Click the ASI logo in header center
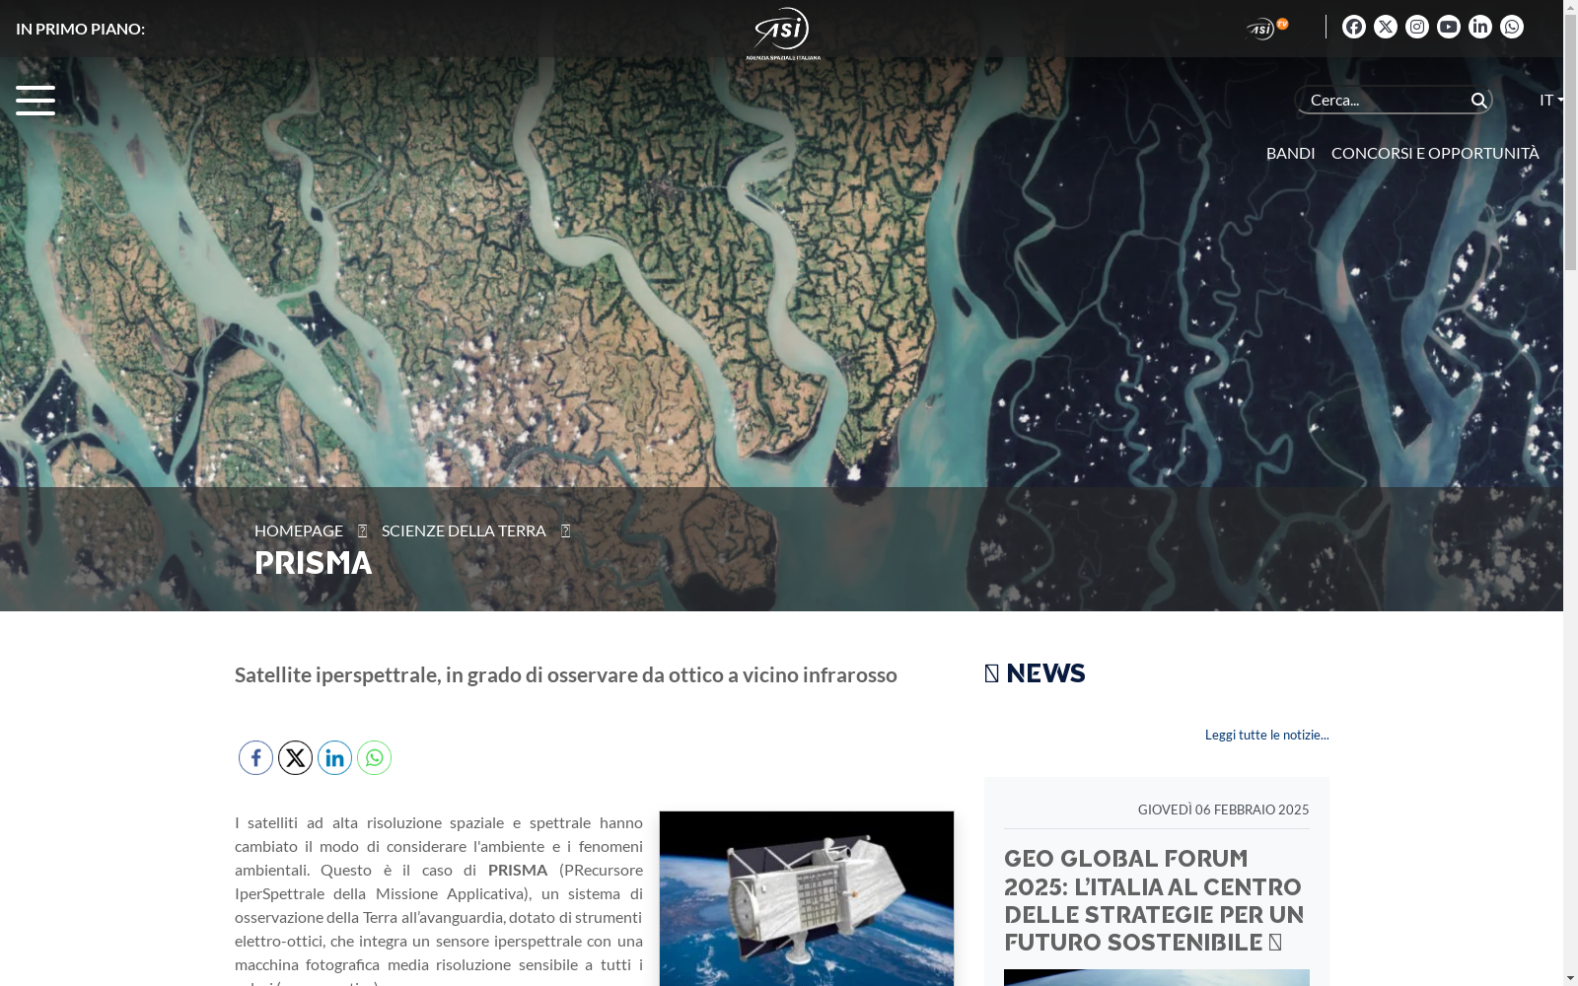The width and height of the screenshot is (1578, 986). tap(783, 34)
